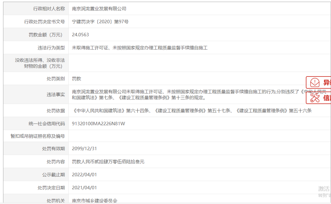Click the 公示截止期 label
Screen dimensions: 331x204
coord(53,175)
